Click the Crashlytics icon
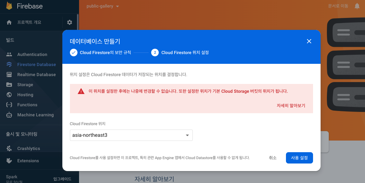The height and width of the screenshot is (183, 365). click(x=9, y=148)
